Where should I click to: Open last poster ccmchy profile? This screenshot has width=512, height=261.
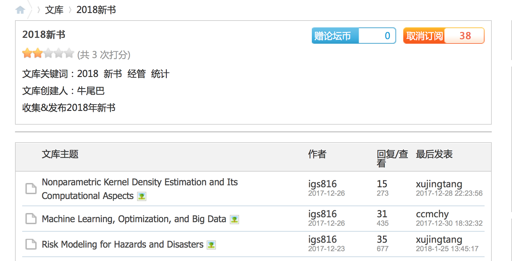tap(432, 214)
